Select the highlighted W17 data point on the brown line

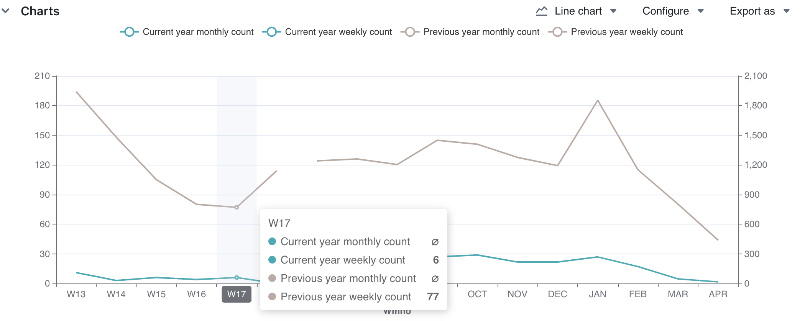pyautogui.click(x=237, y=207)
